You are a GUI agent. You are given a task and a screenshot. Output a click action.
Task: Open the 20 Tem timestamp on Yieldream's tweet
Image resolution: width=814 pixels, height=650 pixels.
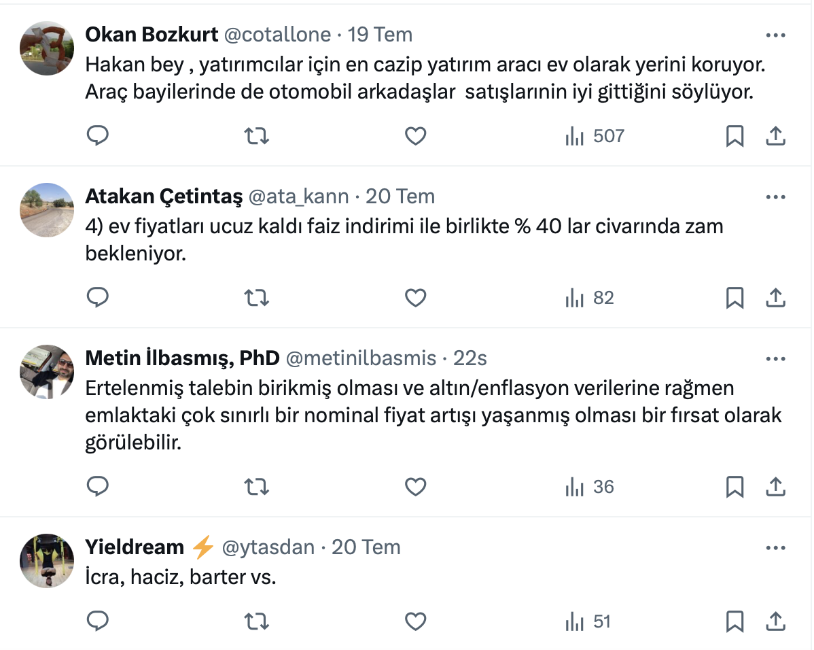(x=366, y=547)
